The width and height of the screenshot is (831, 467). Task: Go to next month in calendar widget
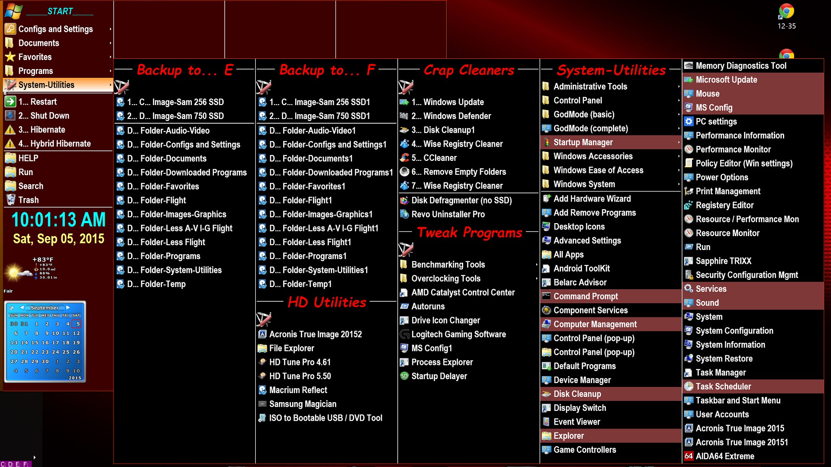tap(68, 307)
